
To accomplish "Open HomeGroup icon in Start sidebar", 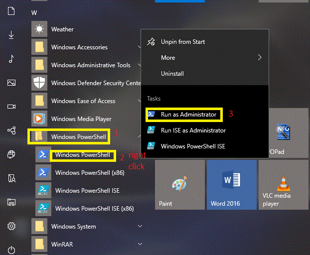I will click(x=11, y=130).
